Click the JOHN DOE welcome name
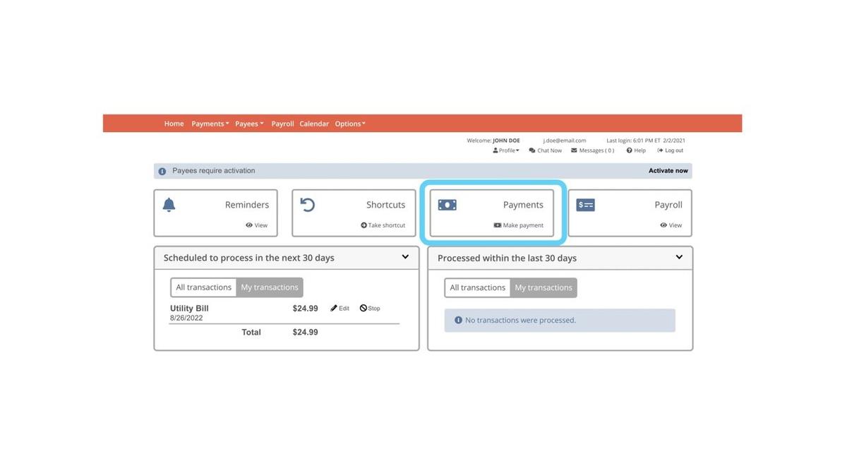847x476 pixels. [506, 141]
